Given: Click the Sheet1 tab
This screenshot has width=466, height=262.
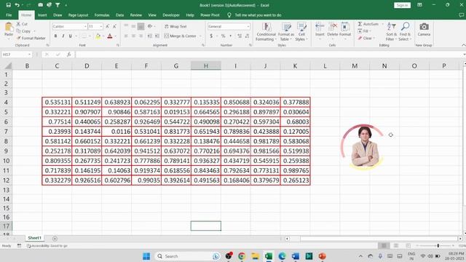Looking at the screenshot, I should pos(34,238).
